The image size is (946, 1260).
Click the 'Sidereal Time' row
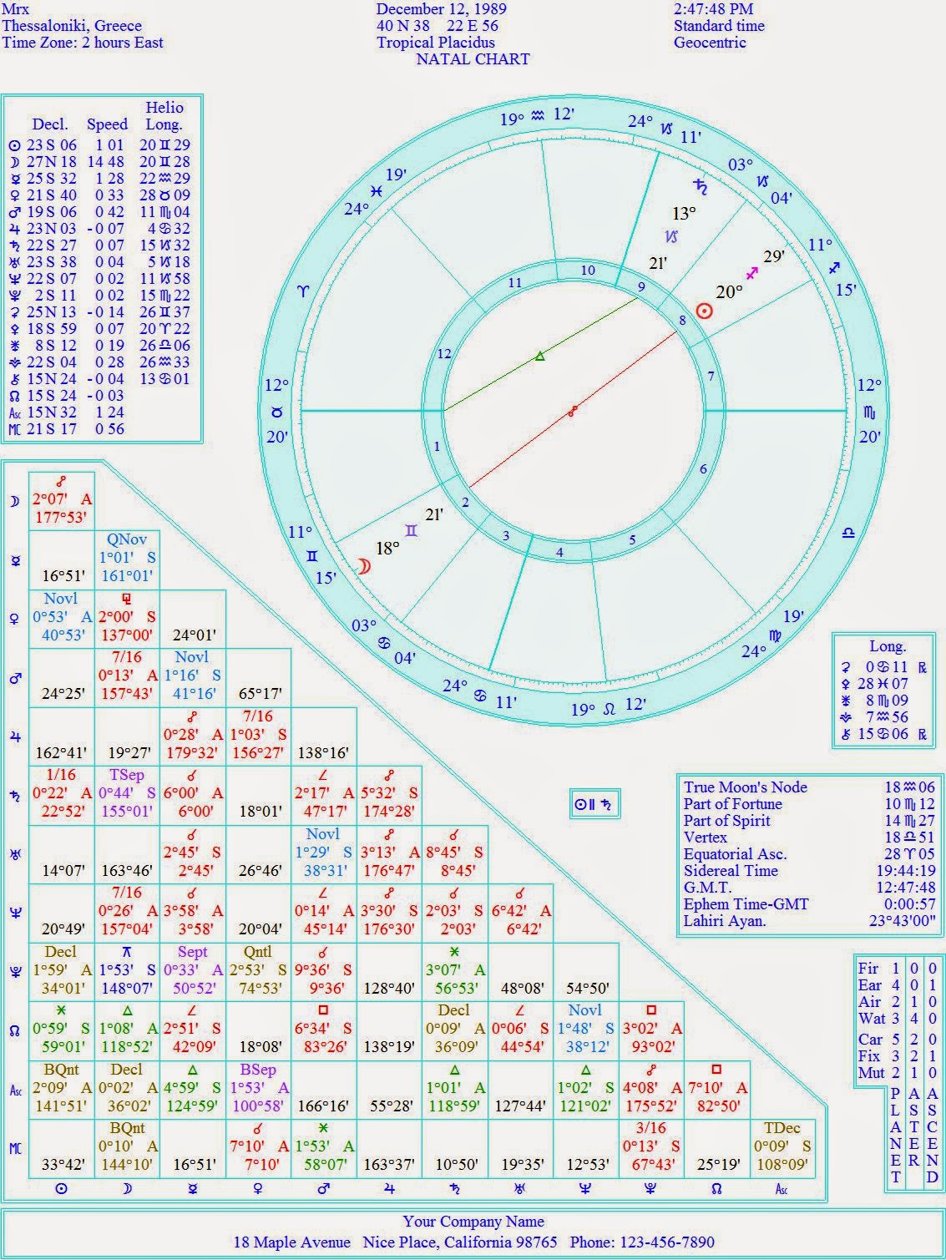pyautogui.click(x=809, y=871)
